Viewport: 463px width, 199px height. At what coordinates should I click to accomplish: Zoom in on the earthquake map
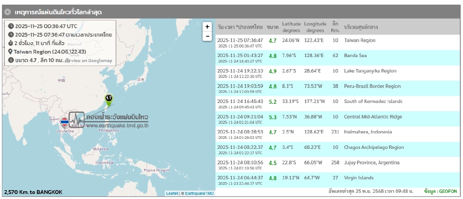pyautogui.click(x=208, y=27)
